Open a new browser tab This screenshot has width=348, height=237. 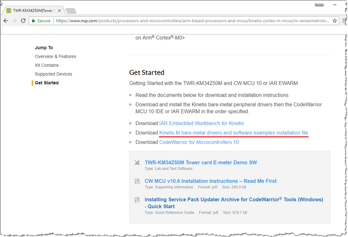point(71,10)
